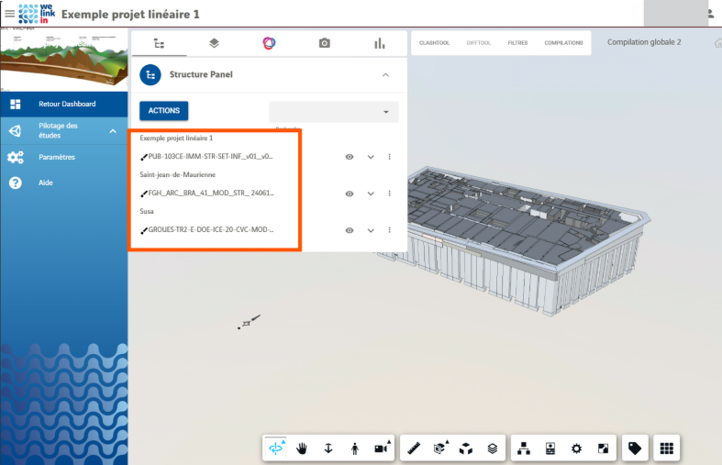Screen dimensions: 722x465
Task: Toggle visibility of GROUES-TR2-E-DOE model
Action: 350,230
